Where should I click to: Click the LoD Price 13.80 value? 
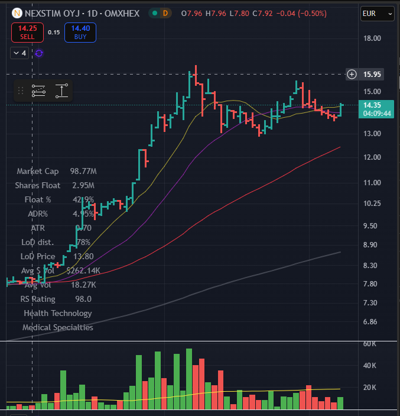point(83,256)
